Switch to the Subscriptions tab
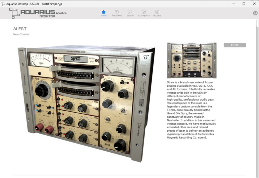Viewport: 259px width, 178px height. (144, 13)
